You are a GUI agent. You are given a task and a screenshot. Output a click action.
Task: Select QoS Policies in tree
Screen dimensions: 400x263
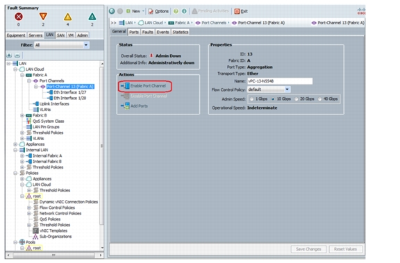[x=50, y=219]
